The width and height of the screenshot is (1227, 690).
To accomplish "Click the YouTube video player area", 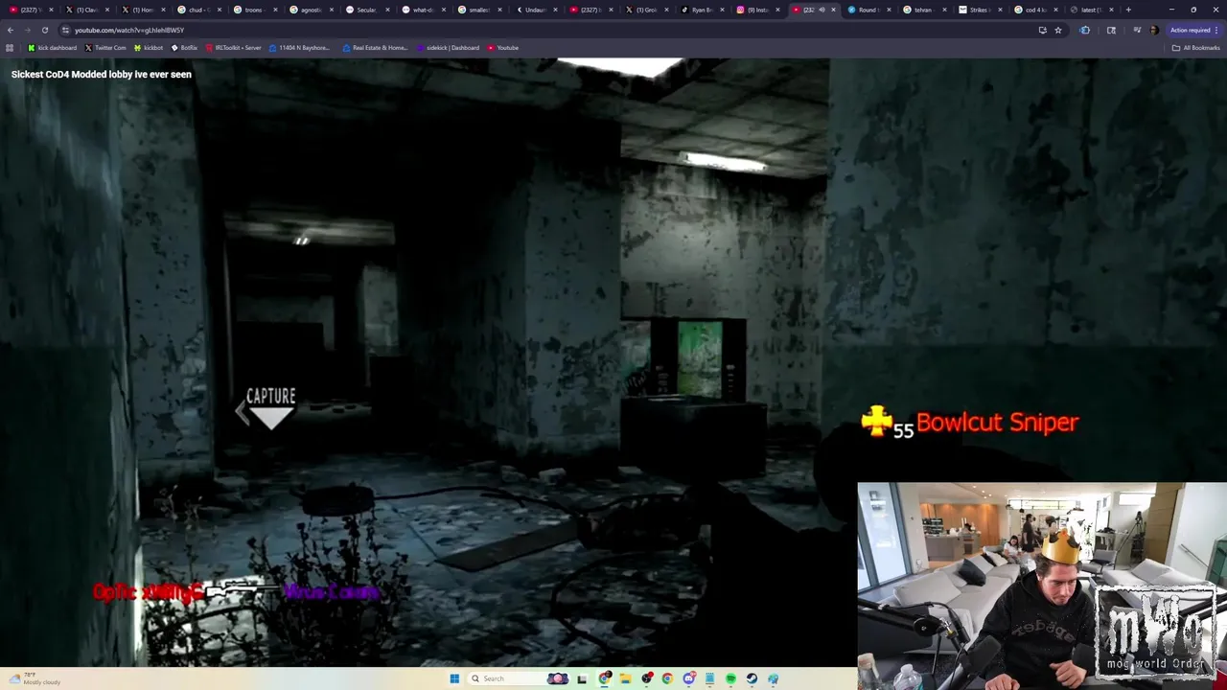I will click(613, 362).
